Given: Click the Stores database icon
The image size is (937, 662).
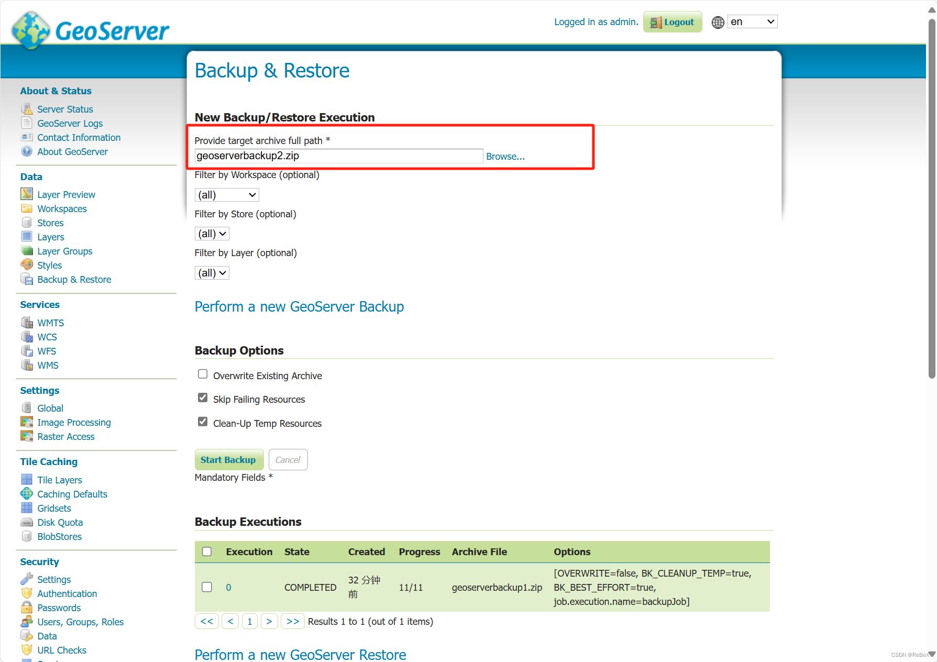Looking at the screenshot, I should 27,223.
